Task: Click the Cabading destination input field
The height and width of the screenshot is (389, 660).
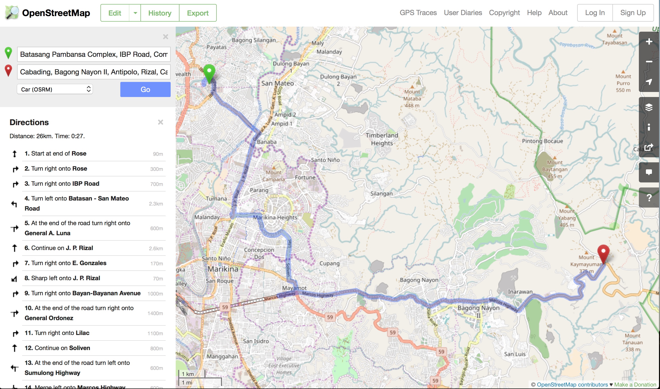Action: pos(93,72)
